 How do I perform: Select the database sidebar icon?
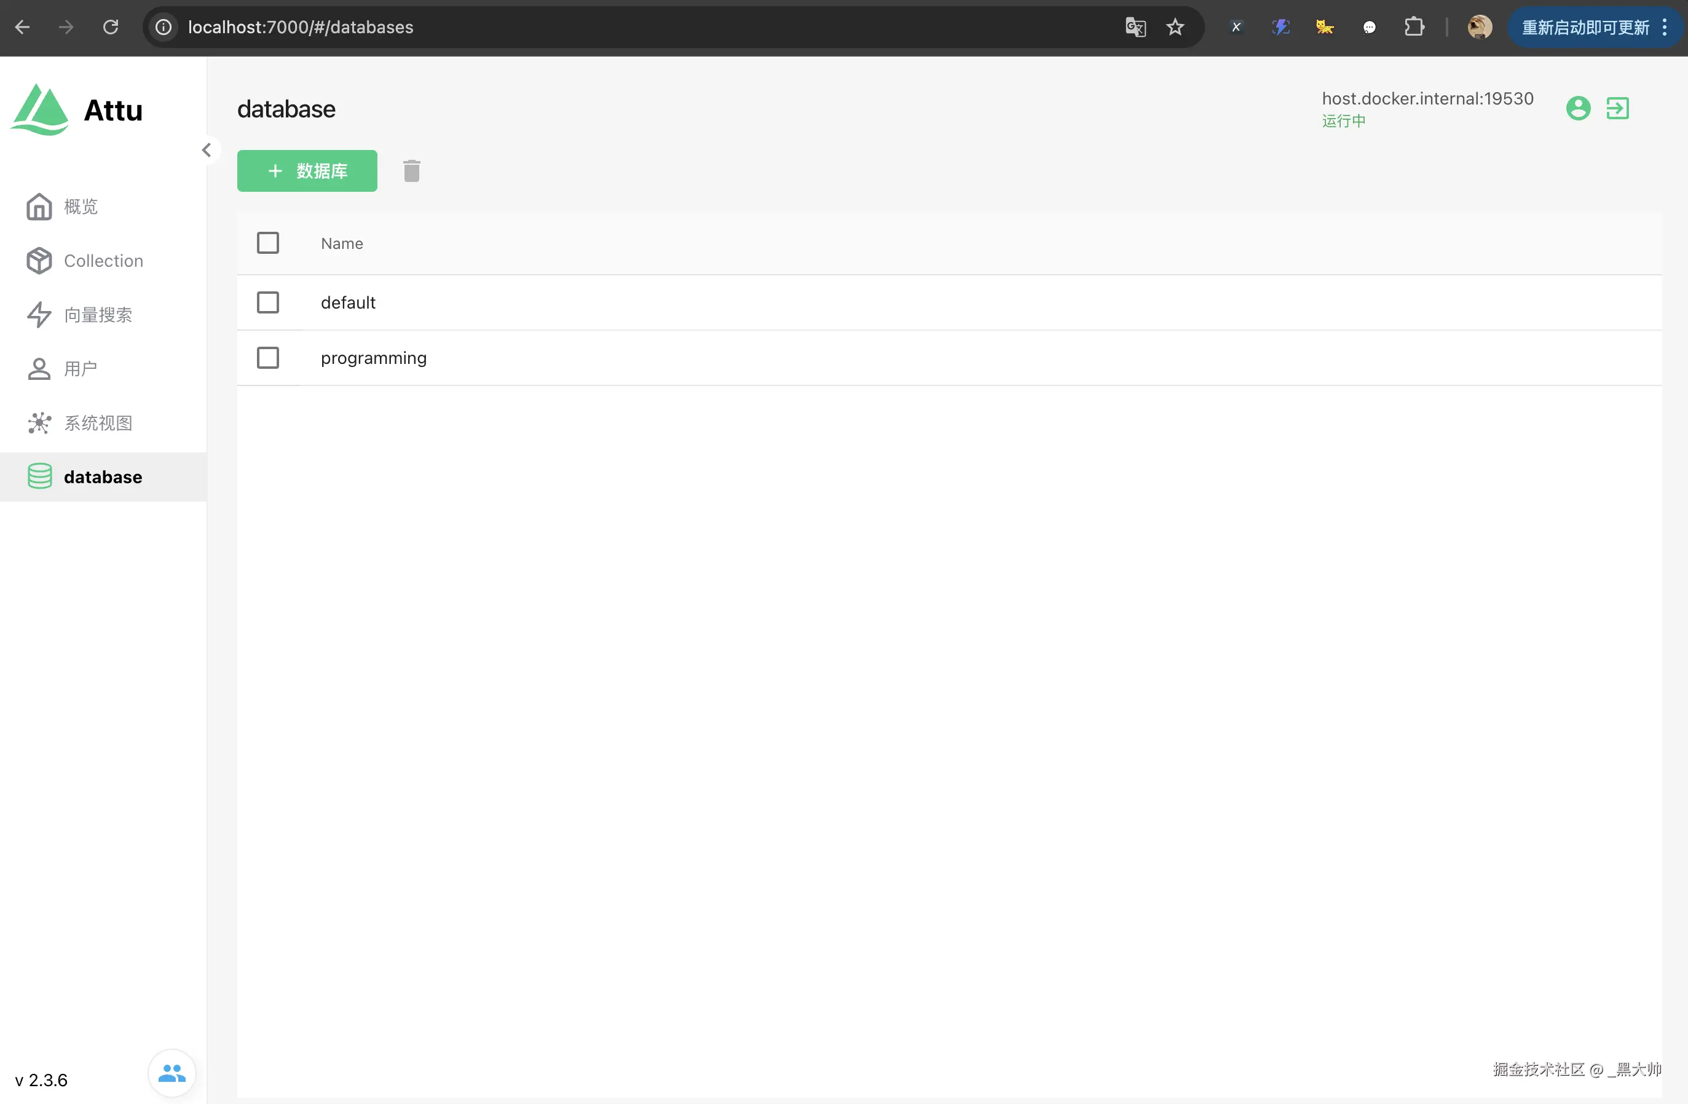click(x=40, y=476)
